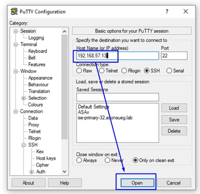200x194 pixels.
Task: Close the PuTTY Configuration window
Action: click(185, 12)
